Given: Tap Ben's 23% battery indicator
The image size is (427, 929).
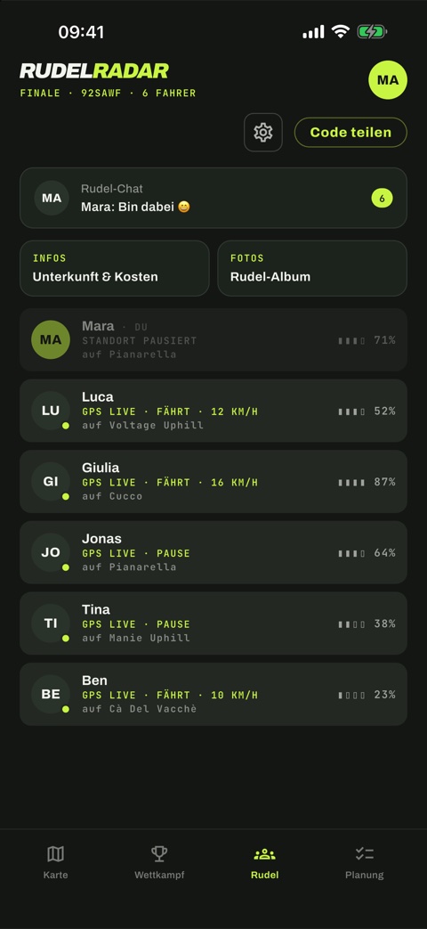Looking at the screenshot, I should pyautogui.click(x=367, y=695).
